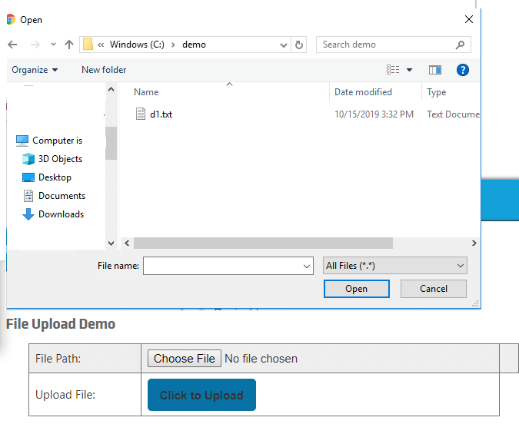This screenshot has width=519, height=424.
Task: Click the forward navigation arrow
Action: [35, 45]
